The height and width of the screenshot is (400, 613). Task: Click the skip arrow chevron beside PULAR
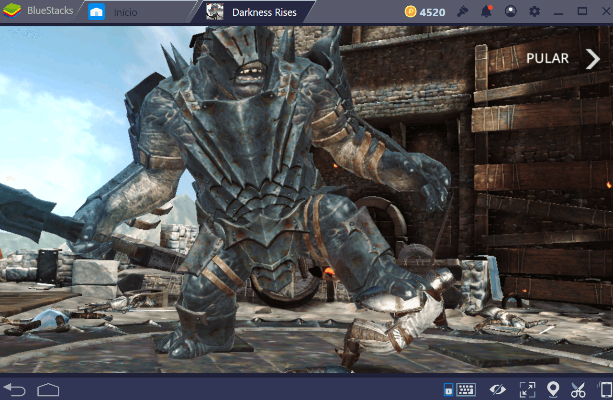point(593,59)
